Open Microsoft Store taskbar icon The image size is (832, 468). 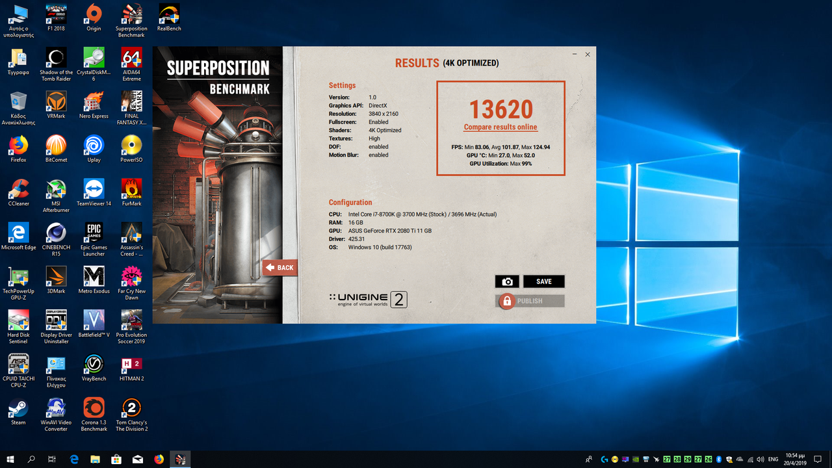(x=116, y=460)
